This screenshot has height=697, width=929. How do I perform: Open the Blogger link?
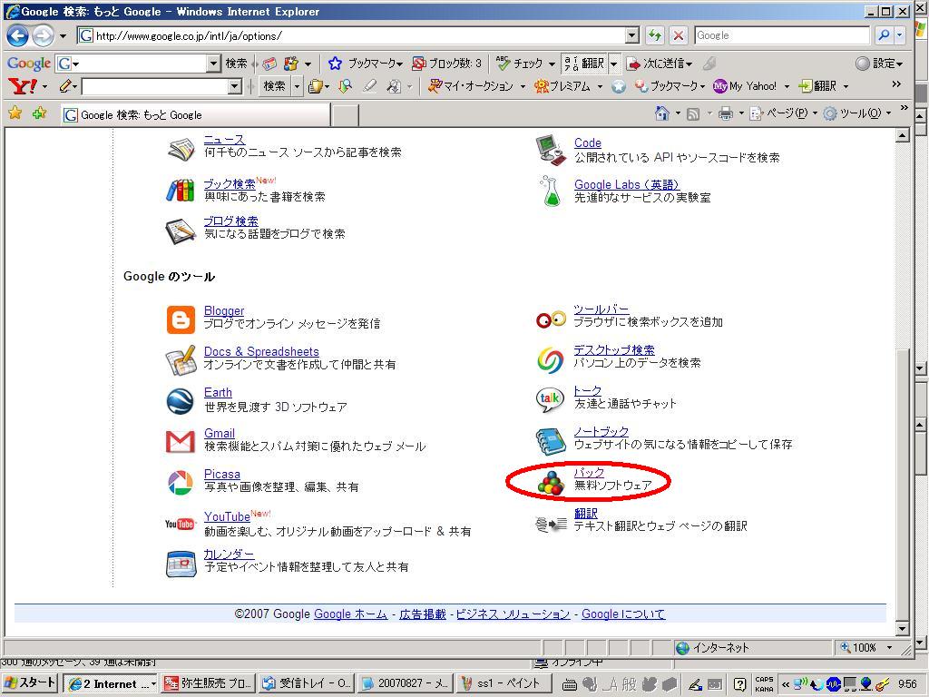224,310
